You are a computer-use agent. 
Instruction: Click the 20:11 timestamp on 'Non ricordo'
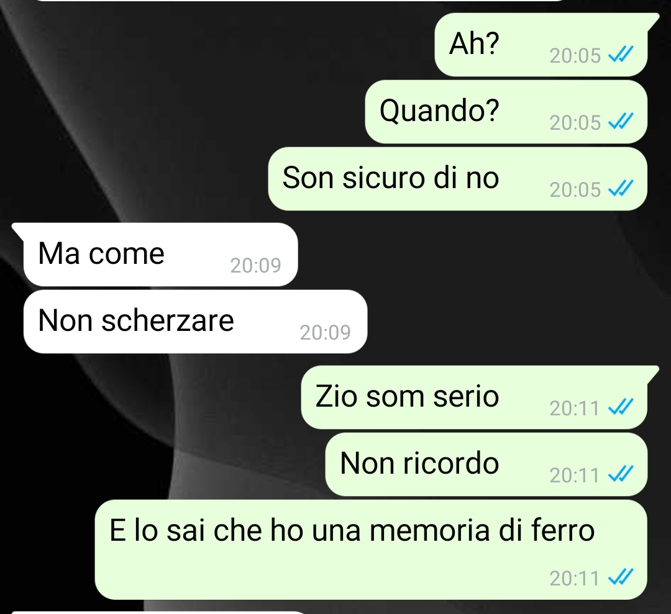click(x=574, y=475)
